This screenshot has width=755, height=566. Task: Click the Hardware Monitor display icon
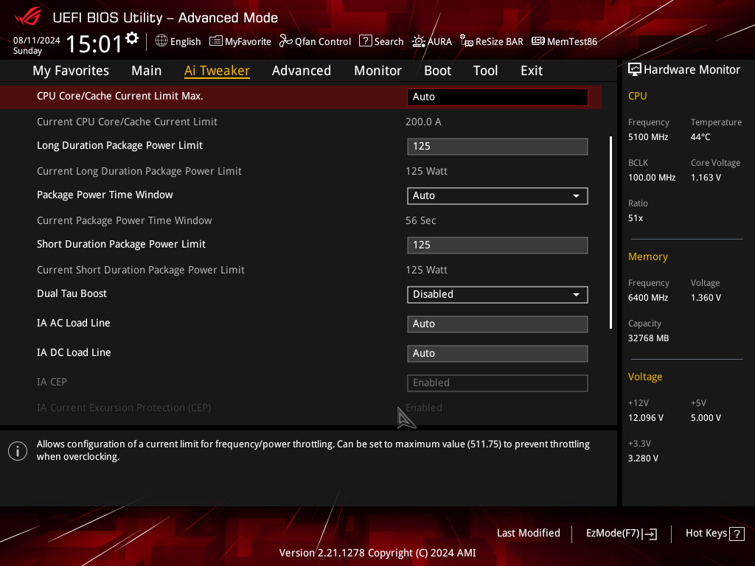635,69
